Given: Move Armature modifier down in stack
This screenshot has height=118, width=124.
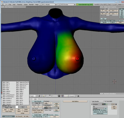Looking at the screenshot, I should [114, 104].
